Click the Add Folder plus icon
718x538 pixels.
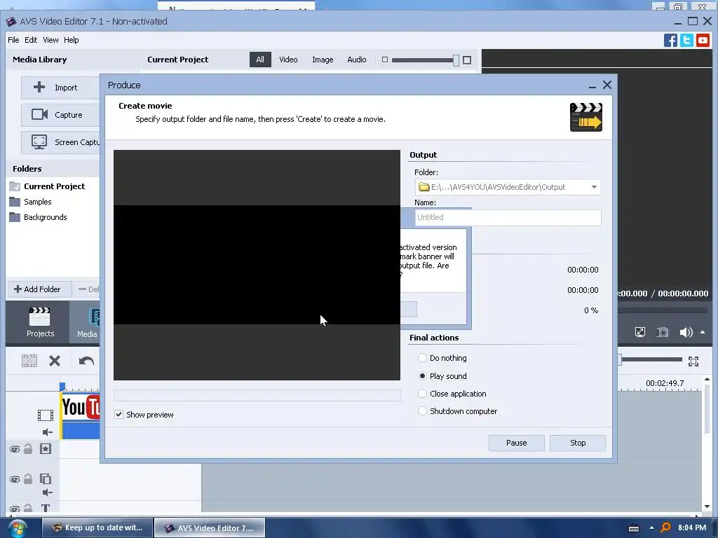(18, 289)
